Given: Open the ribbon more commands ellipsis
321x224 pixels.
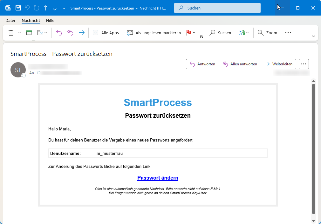Looking at the screenshot, I should (288, 33).
